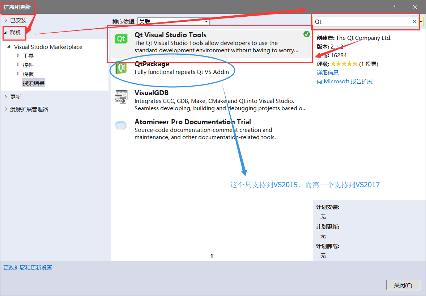Select the 控件 tree item
This screenshot has height=296, width=426.
(x=28, y=65)
